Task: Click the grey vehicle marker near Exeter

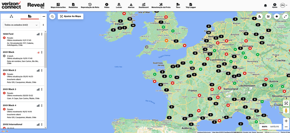Action: pos(146,47)
